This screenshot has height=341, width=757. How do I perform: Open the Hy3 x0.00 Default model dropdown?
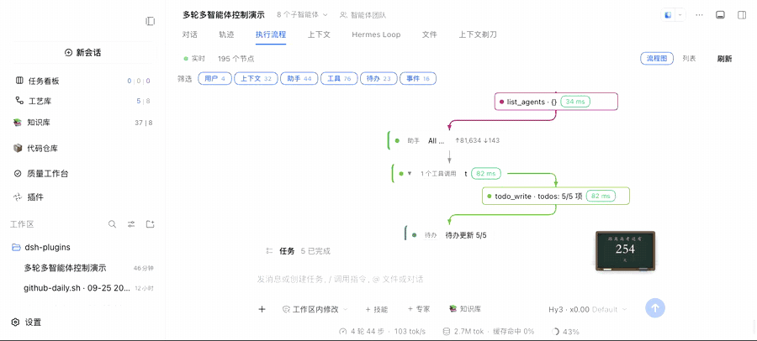[588, 309]
